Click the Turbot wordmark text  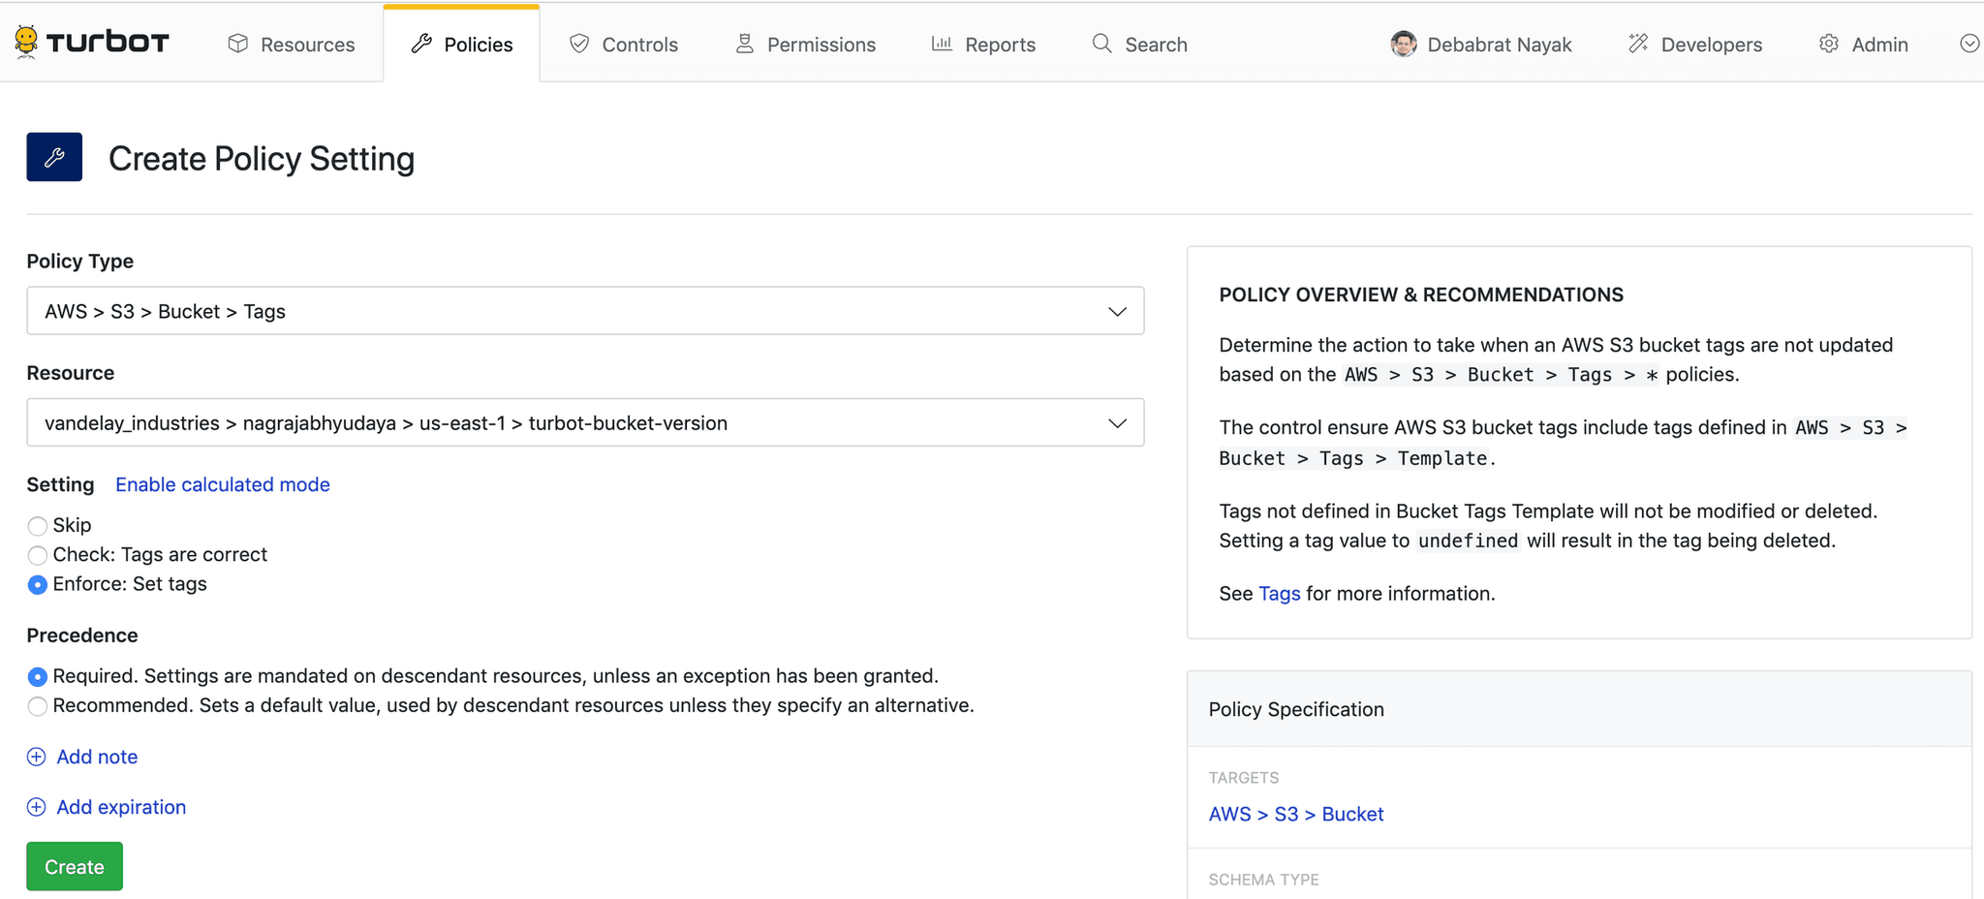108,42
